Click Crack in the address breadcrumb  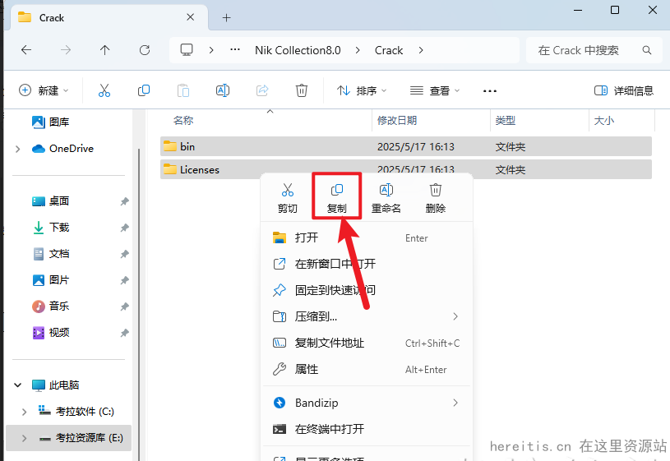pyautogui.click(x=389, y=50)
